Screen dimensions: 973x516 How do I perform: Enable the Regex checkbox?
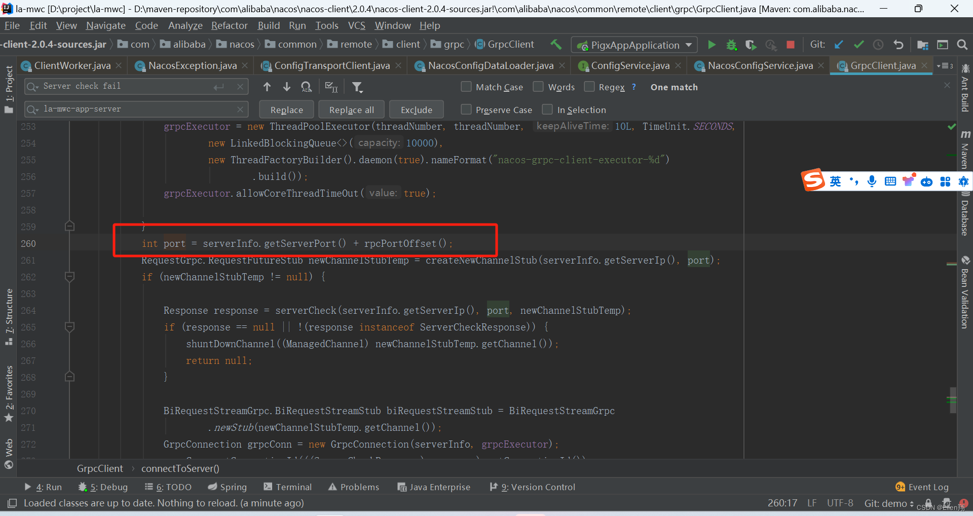(589, 87)
